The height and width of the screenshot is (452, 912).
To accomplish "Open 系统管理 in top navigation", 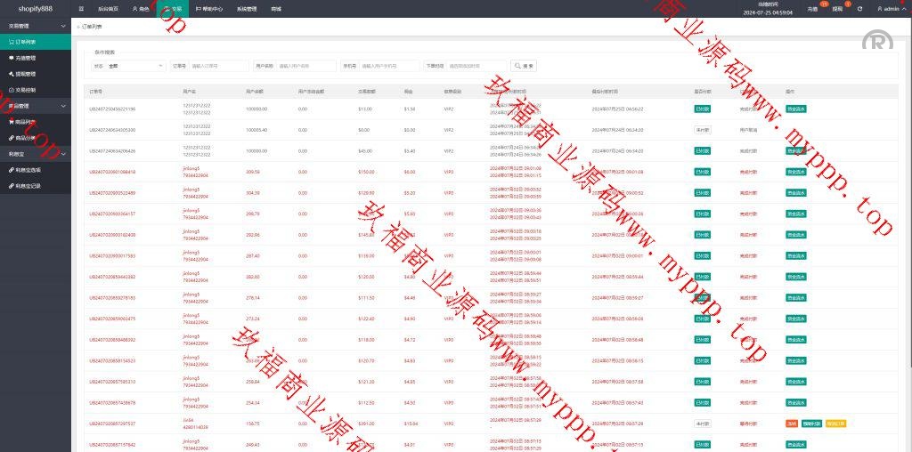I will coord(247,8).
